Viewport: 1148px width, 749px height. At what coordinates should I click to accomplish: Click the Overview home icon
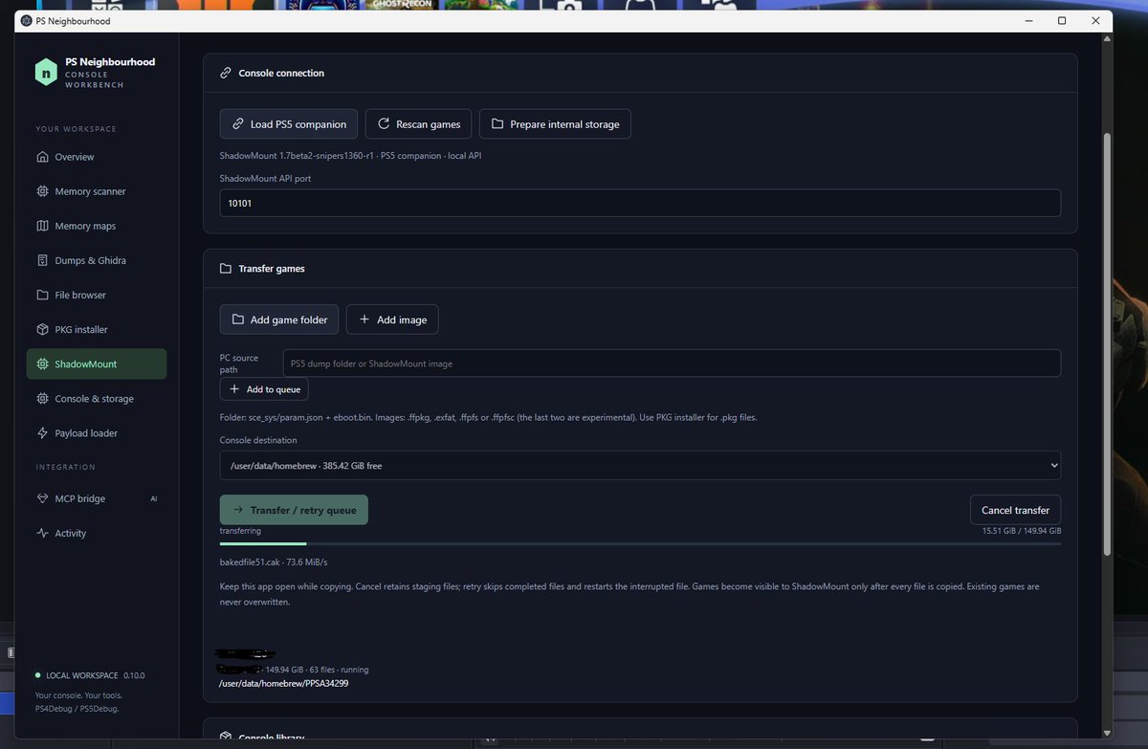coord(42,157)
